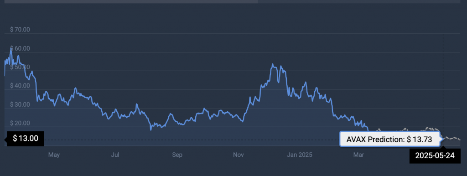Select the $50.00 price axis label
The width and height of the screenshot is (467, 176).
pos(20,67)
